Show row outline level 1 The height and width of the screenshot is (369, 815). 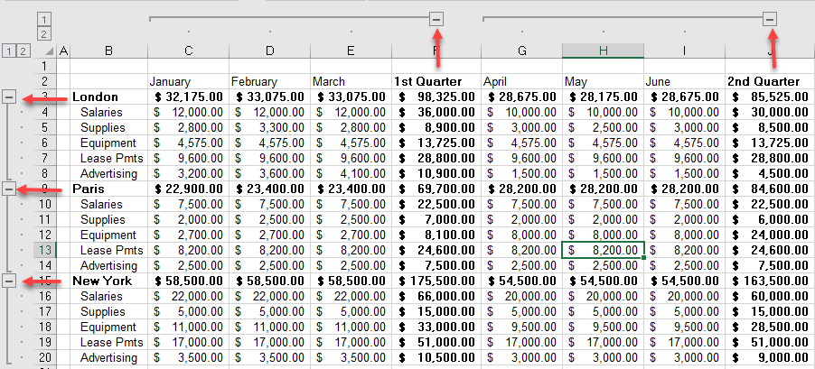9,51
